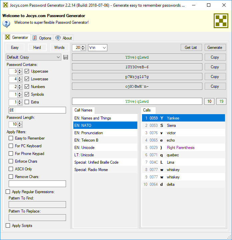Click the Remove Chars text field
The image size is (232, 240).
(x=37, y=184)
